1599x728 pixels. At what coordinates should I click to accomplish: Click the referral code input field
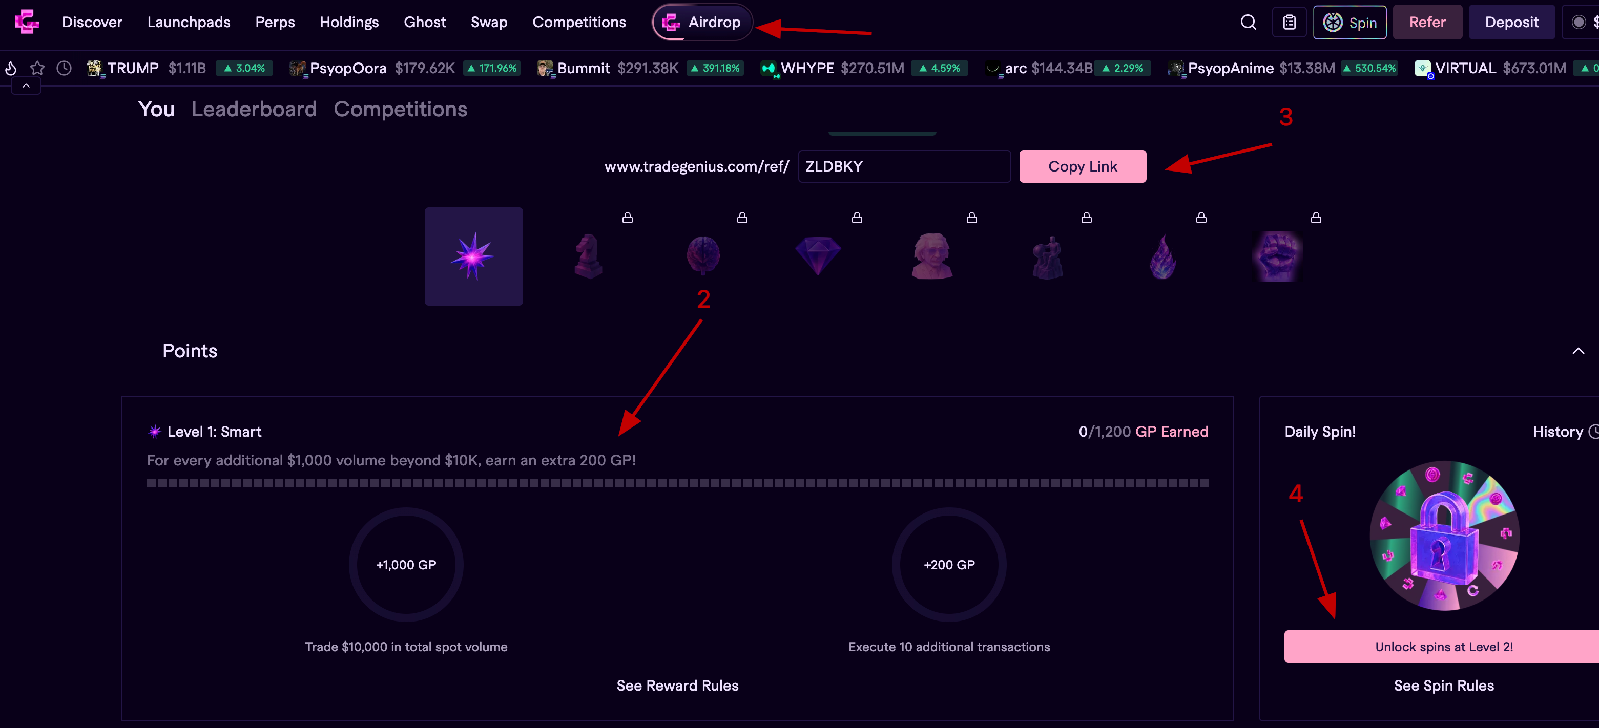(x=904, y=166)
